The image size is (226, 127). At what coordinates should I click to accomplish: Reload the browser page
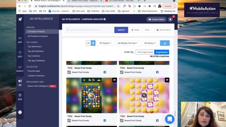[x=30, y=6]
